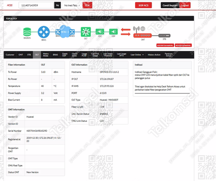The height and width of the screenshot is (181, 216).
Task: Click the Indikasi Gangguan Fisik message
Action: [x=162, y=75]
